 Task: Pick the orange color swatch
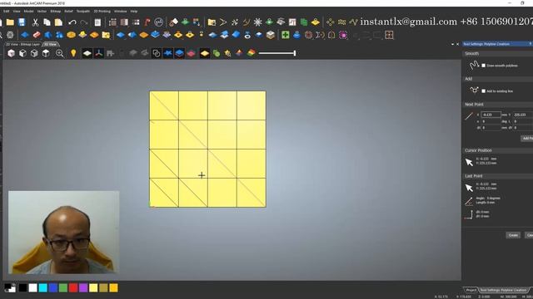[113, 288]
